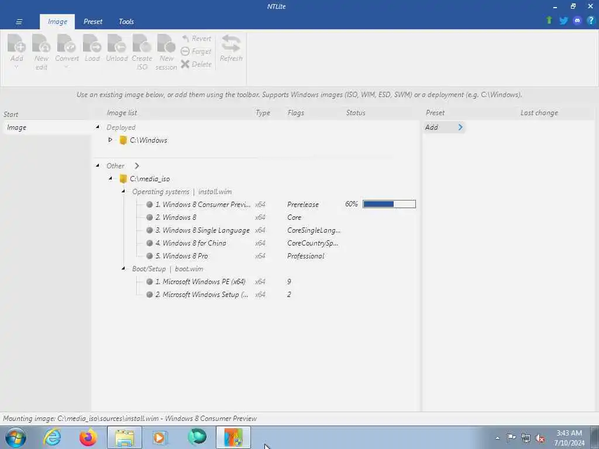Click the chevron next to Other
Viewport: 599px width, 449px height.
(x=137, y=165)
